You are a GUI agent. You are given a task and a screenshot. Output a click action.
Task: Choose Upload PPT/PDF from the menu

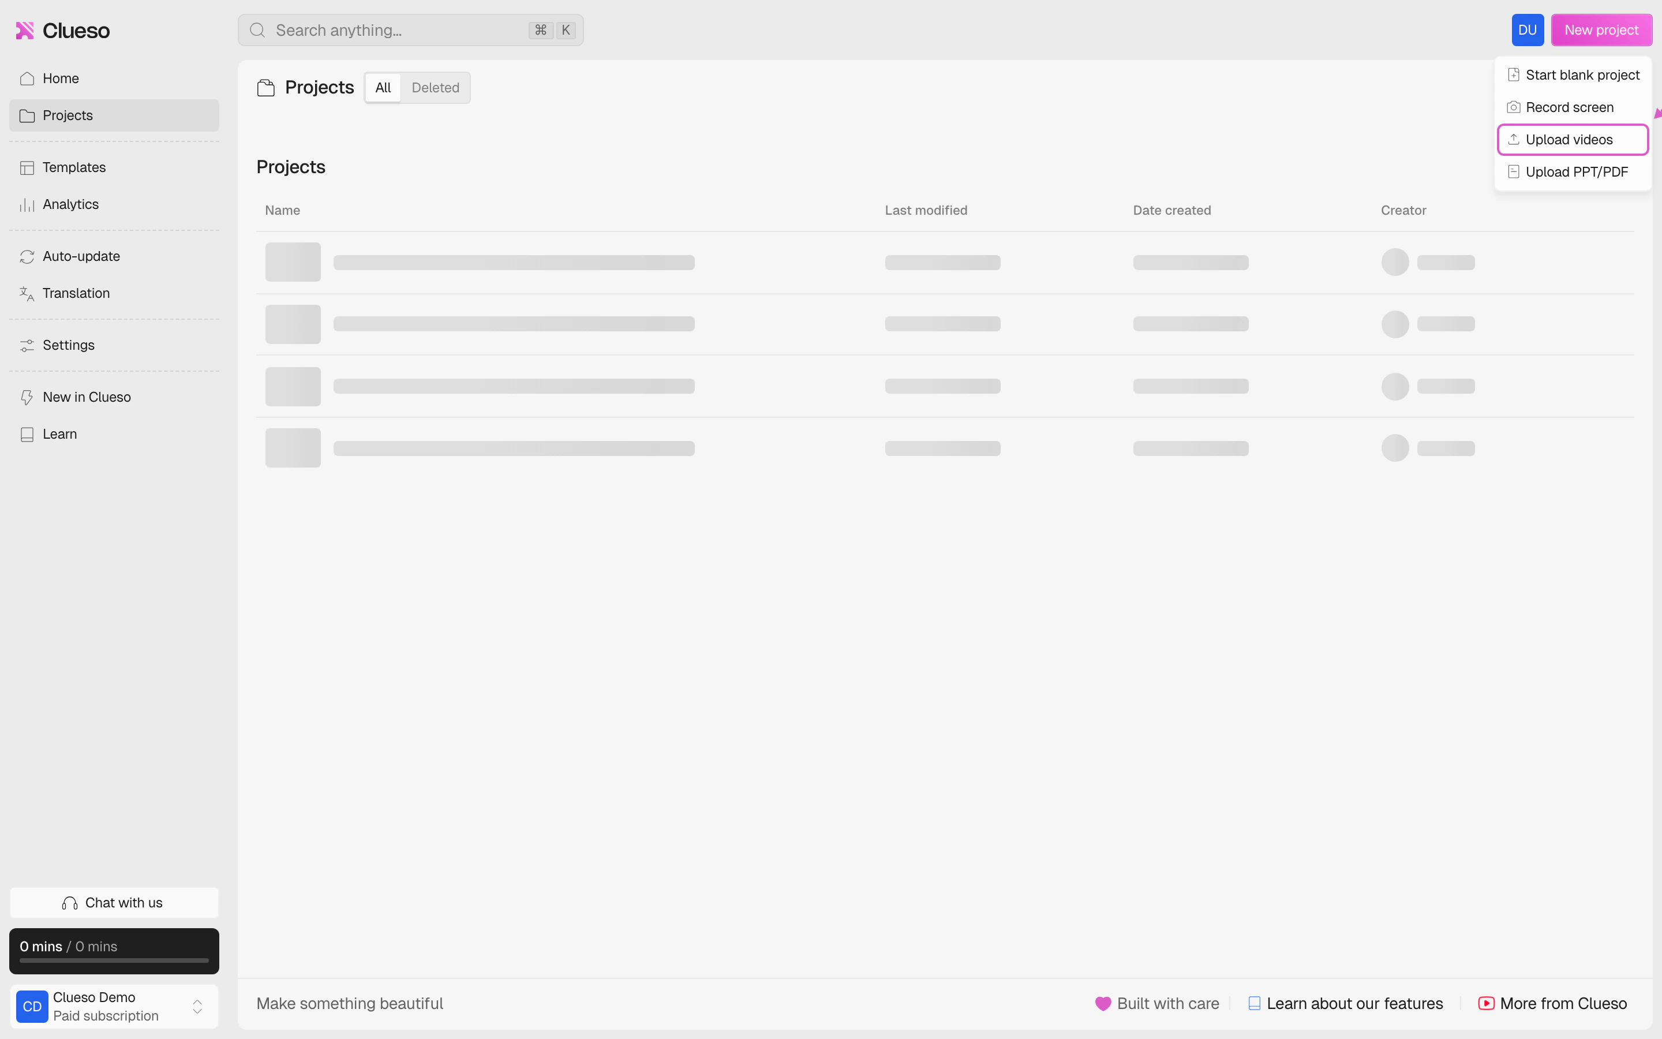point(1577,171)
